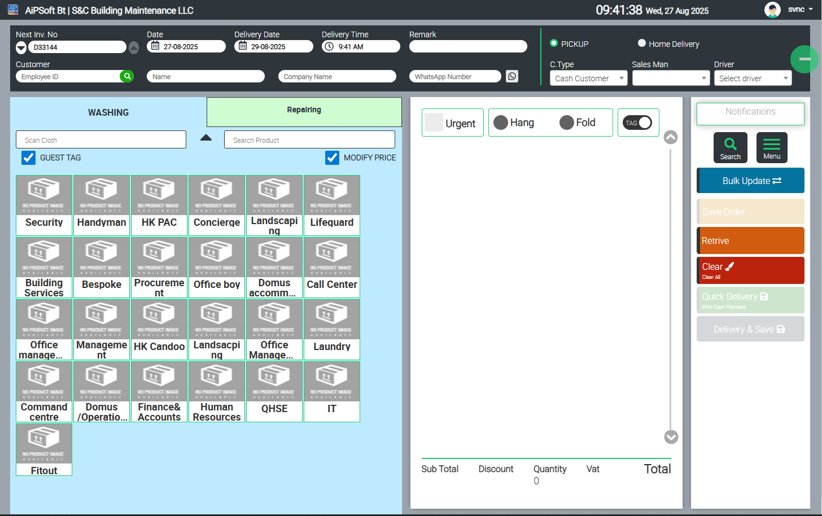This screenshot has height=516, width=822.
Task: Click the green Employee ID search icon
Action: tap(127, 76)
